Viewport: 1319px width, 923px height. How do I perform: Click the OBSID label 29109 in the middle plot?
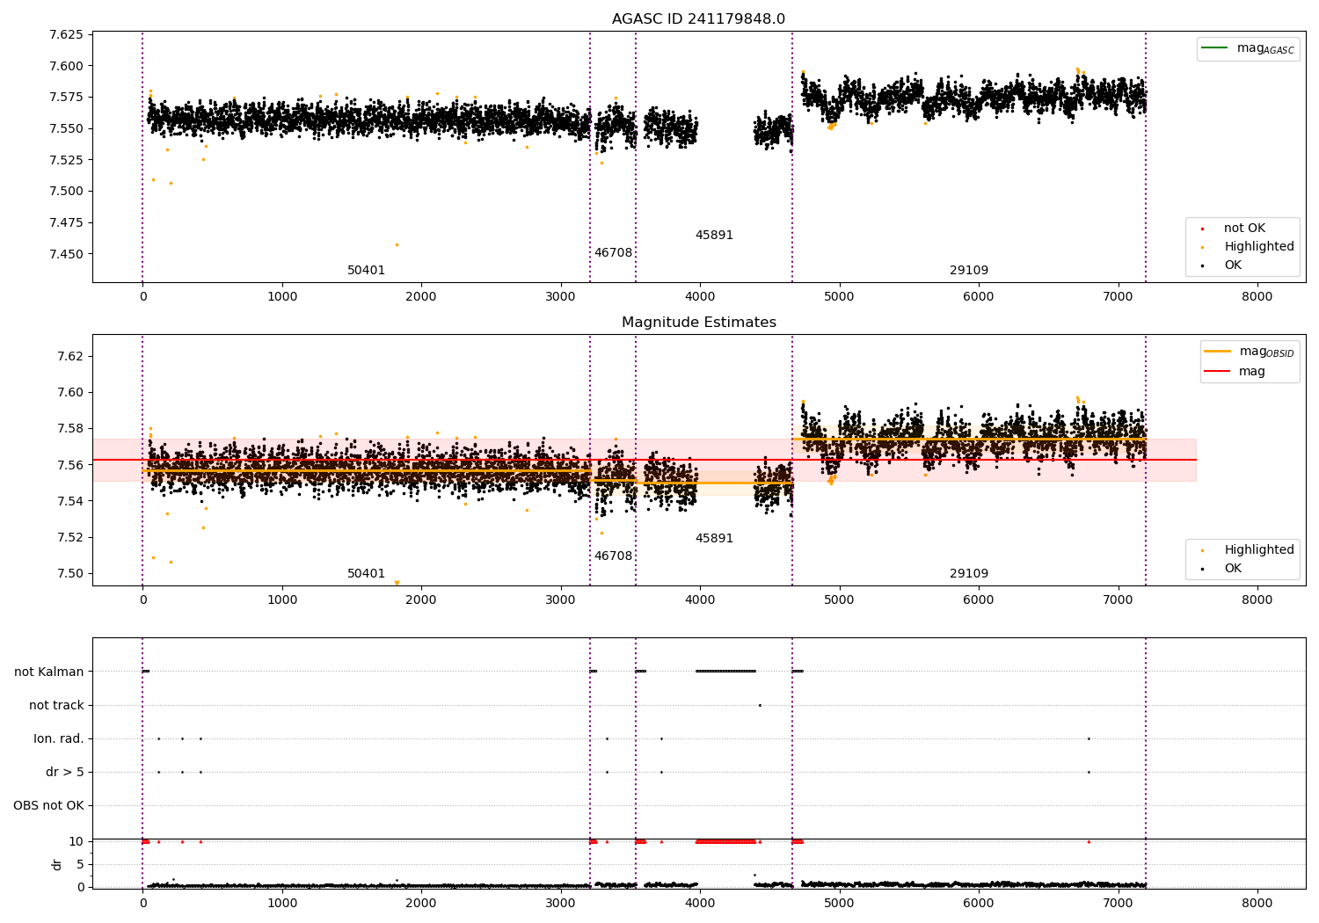click(x=969, y=574)
